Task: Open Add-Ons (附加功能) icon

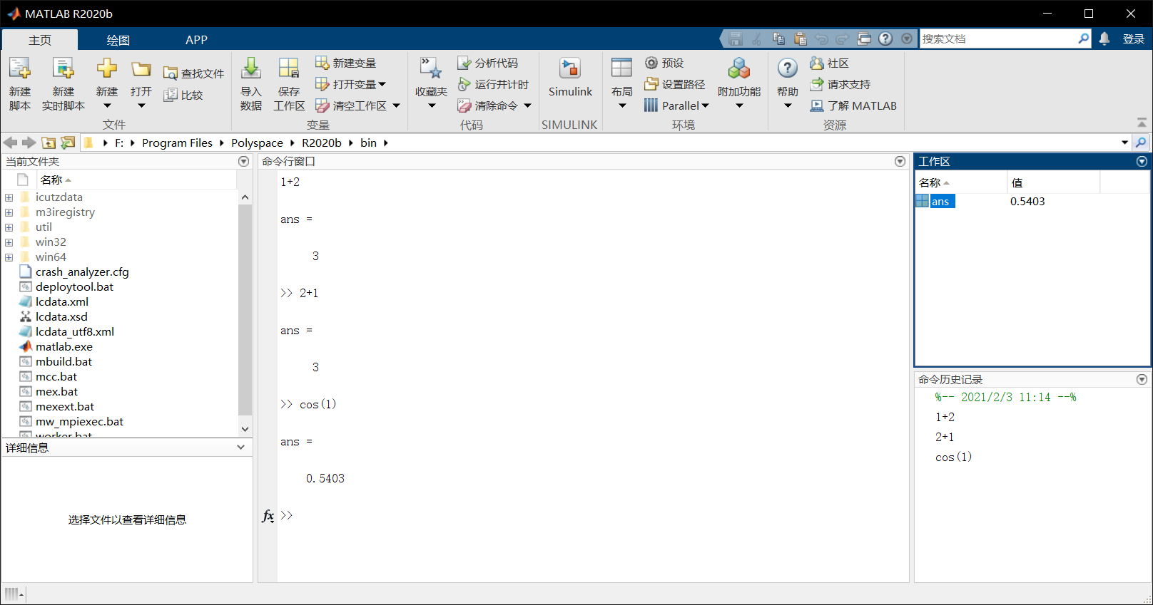Action: coord(739,69)
